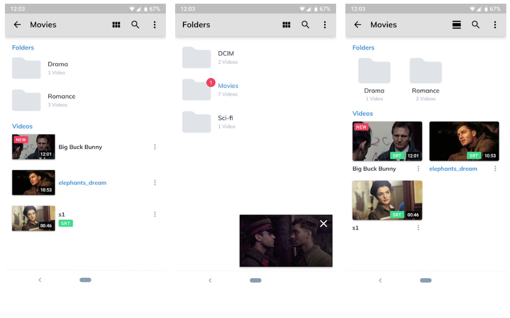Open the Movies folder icon with badge
The height and width of the screenshot is (318, 510).
196,90
